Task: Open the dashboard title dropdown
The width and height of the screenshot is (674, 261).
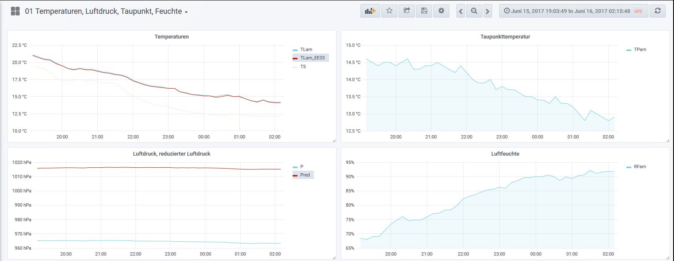Action: pyautogui.click(x=106, y=11)
